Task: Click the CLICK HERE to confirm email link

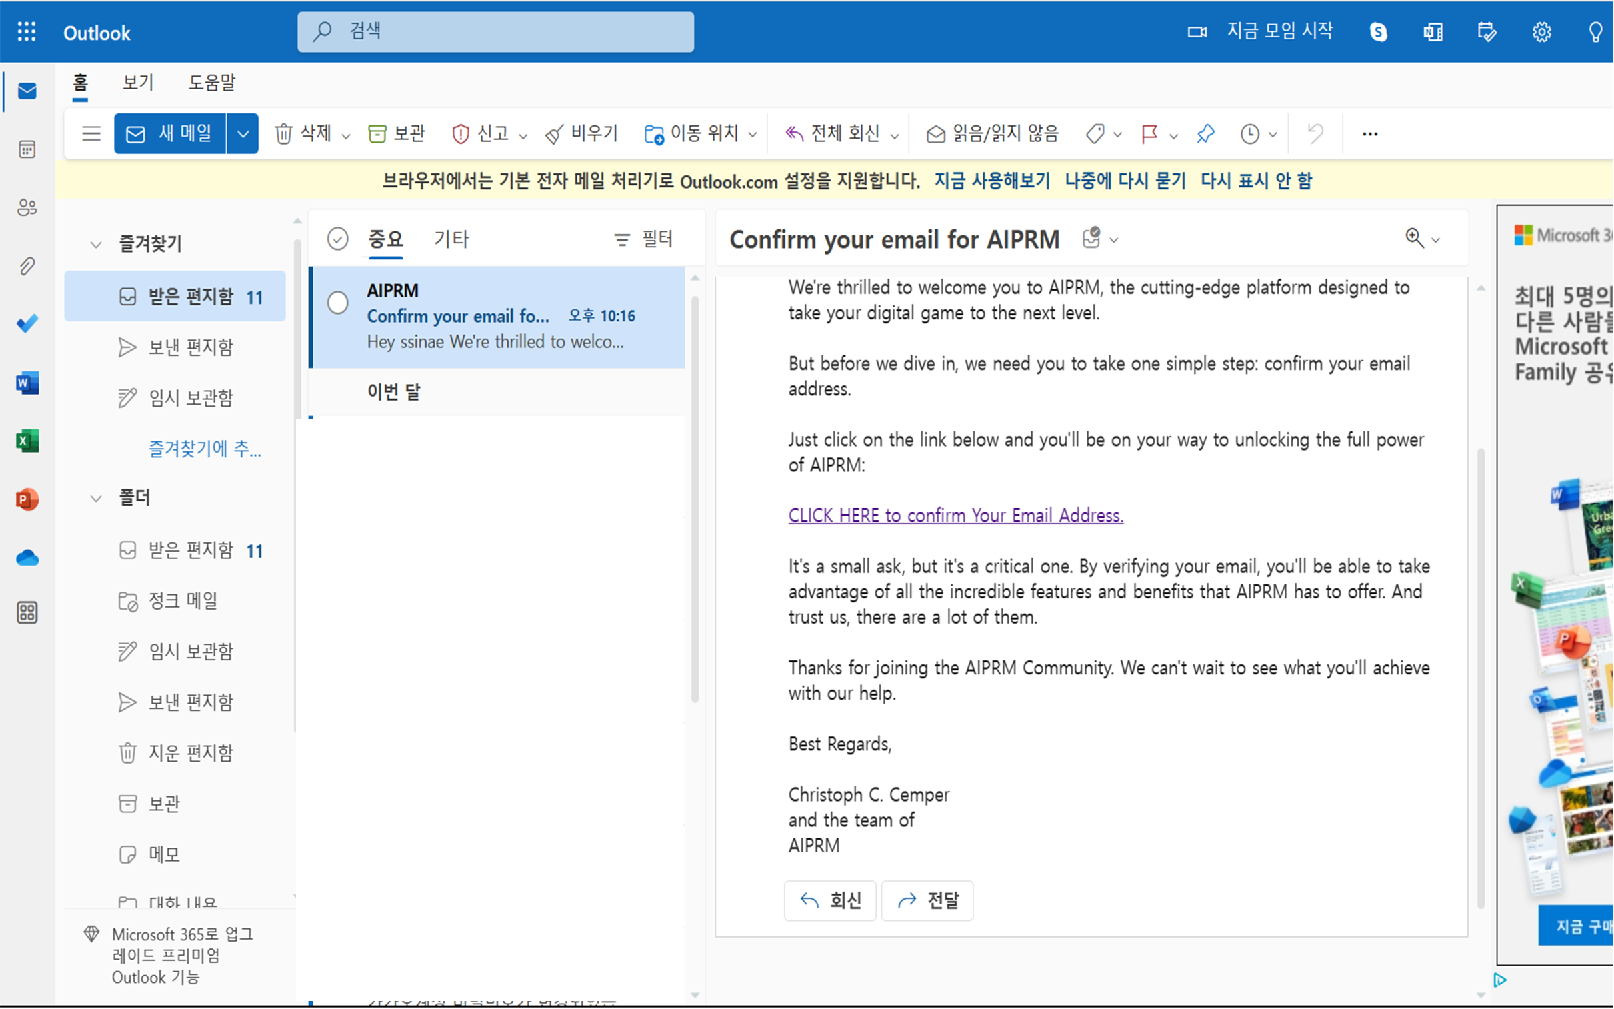Action: tap(956, 515)
